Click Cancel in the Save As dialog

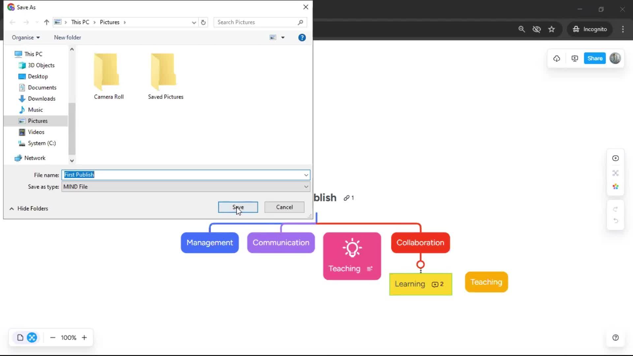(x=284, y=207)
